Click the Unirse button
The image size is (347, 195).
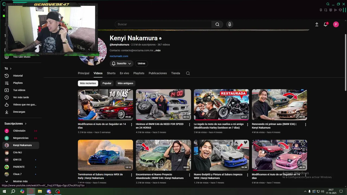[142, 64]
